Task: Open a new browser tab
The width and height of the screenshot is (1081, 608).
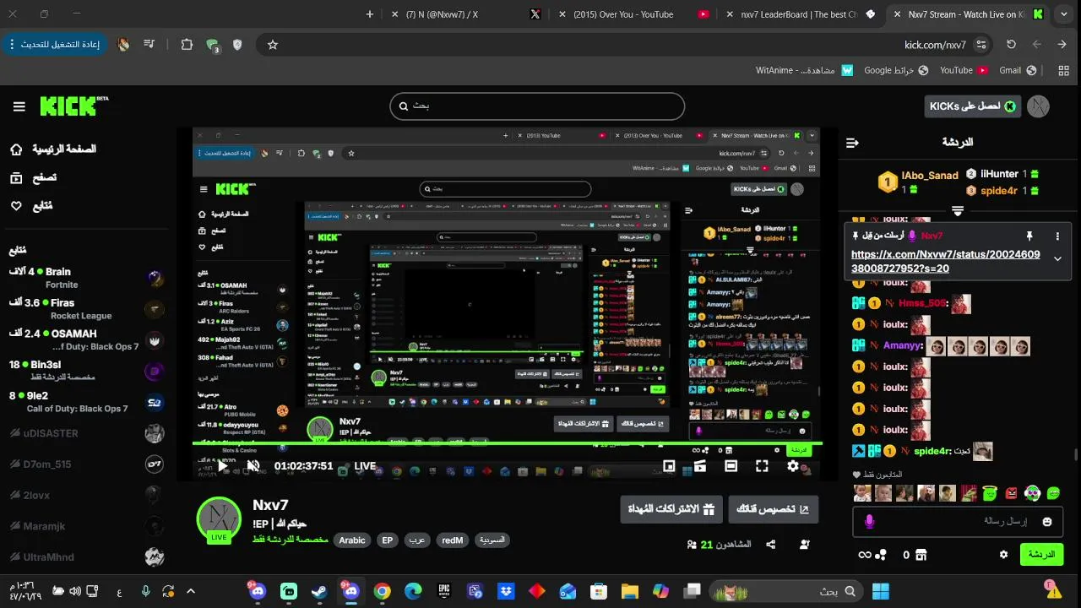Action: tap(370, 14)
